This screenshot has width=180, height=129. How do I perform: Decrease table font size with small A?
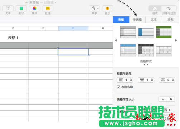tap(163, 99)
